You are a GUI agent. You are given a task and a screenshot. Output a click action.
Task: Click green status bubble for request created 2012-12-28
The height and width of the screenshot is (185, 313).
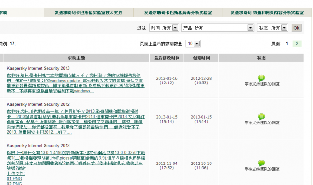coord(261,78)
